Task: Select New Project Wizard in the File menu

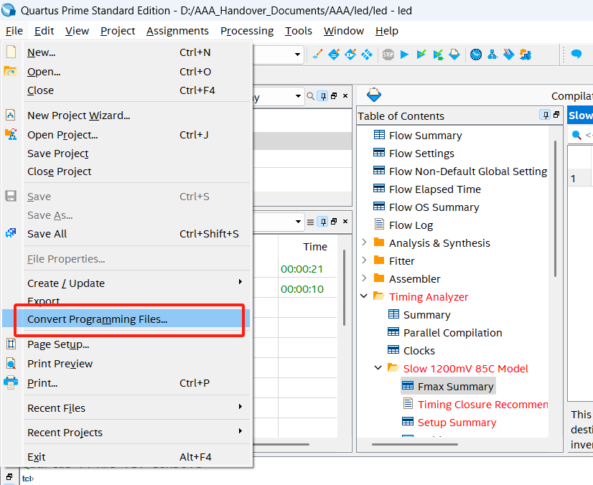Action: tap(126, 116)
